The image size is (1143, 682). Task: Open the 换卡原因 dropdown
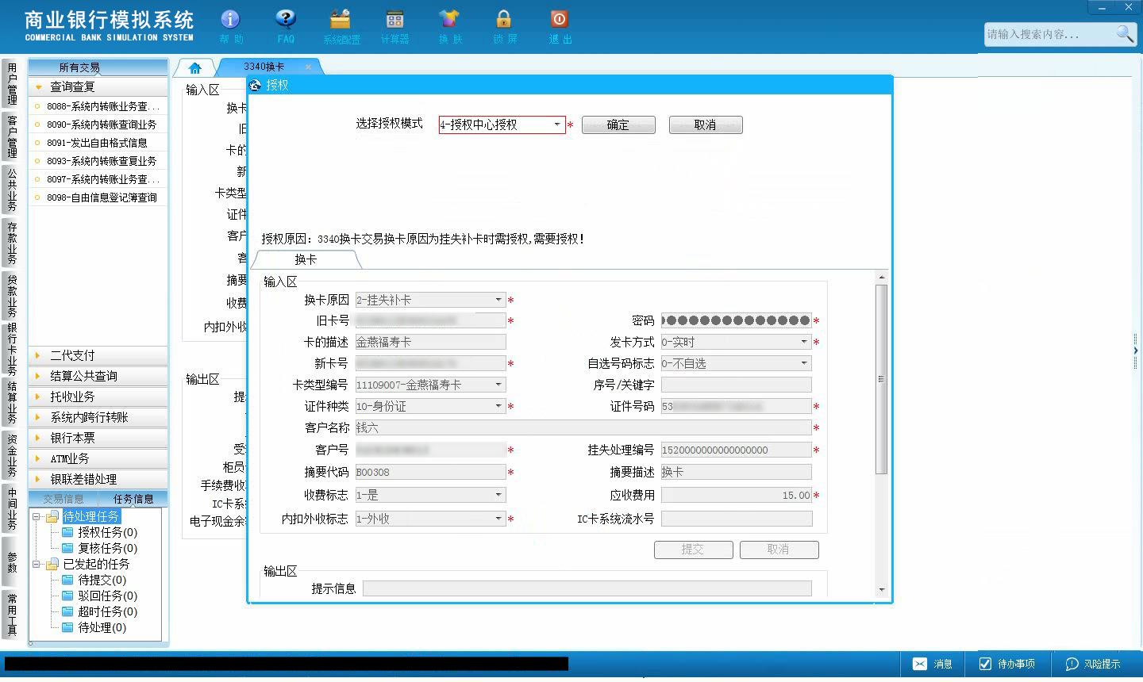coord(498,300)
